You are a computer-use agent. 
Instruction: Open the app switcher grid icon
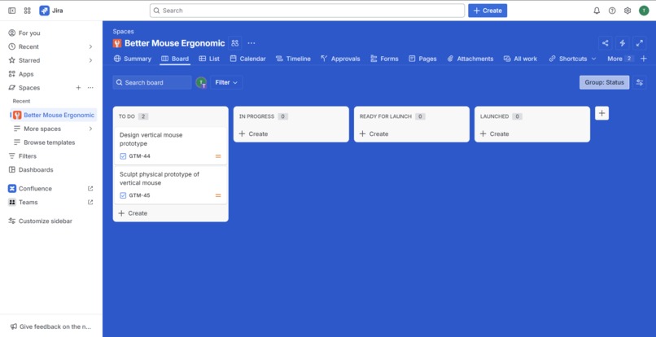pos(28,11)
